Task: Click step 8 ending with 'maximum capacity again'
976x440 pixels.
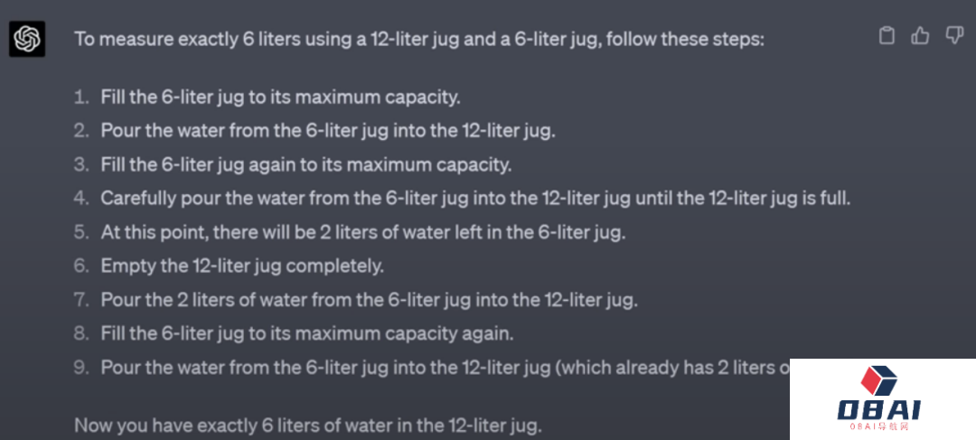Action: coord(306,333)
